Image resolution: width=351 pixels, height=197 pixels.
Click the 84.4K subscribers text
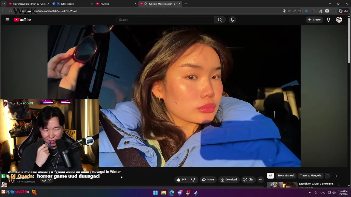tap(26, 182)
